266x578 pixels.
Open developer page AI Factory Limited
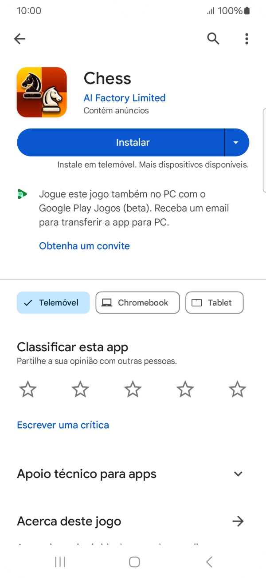point(124,98)
